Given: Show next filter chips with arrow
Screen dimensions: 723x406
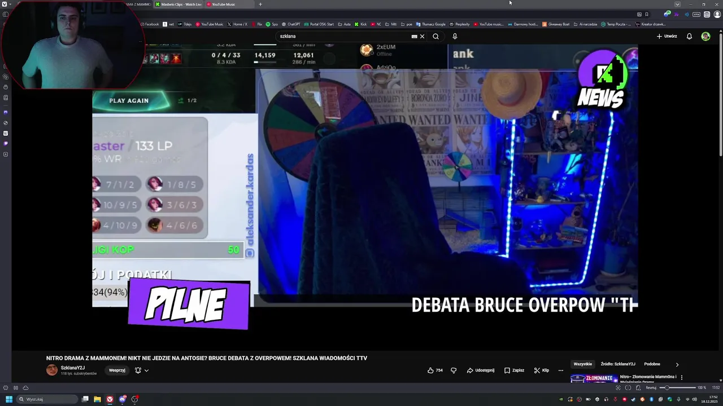Looking at the screenshot, I should pyautogui.click(x=677, y=364).
